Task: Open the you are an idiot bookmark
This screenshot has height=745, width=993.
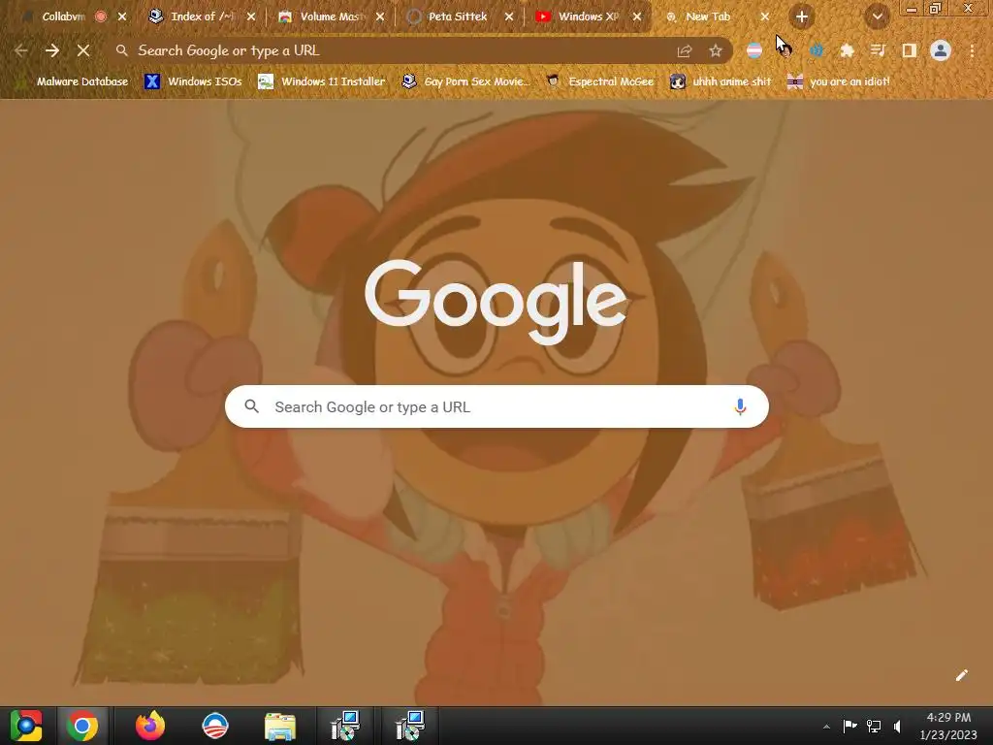Action: (839, 81)
